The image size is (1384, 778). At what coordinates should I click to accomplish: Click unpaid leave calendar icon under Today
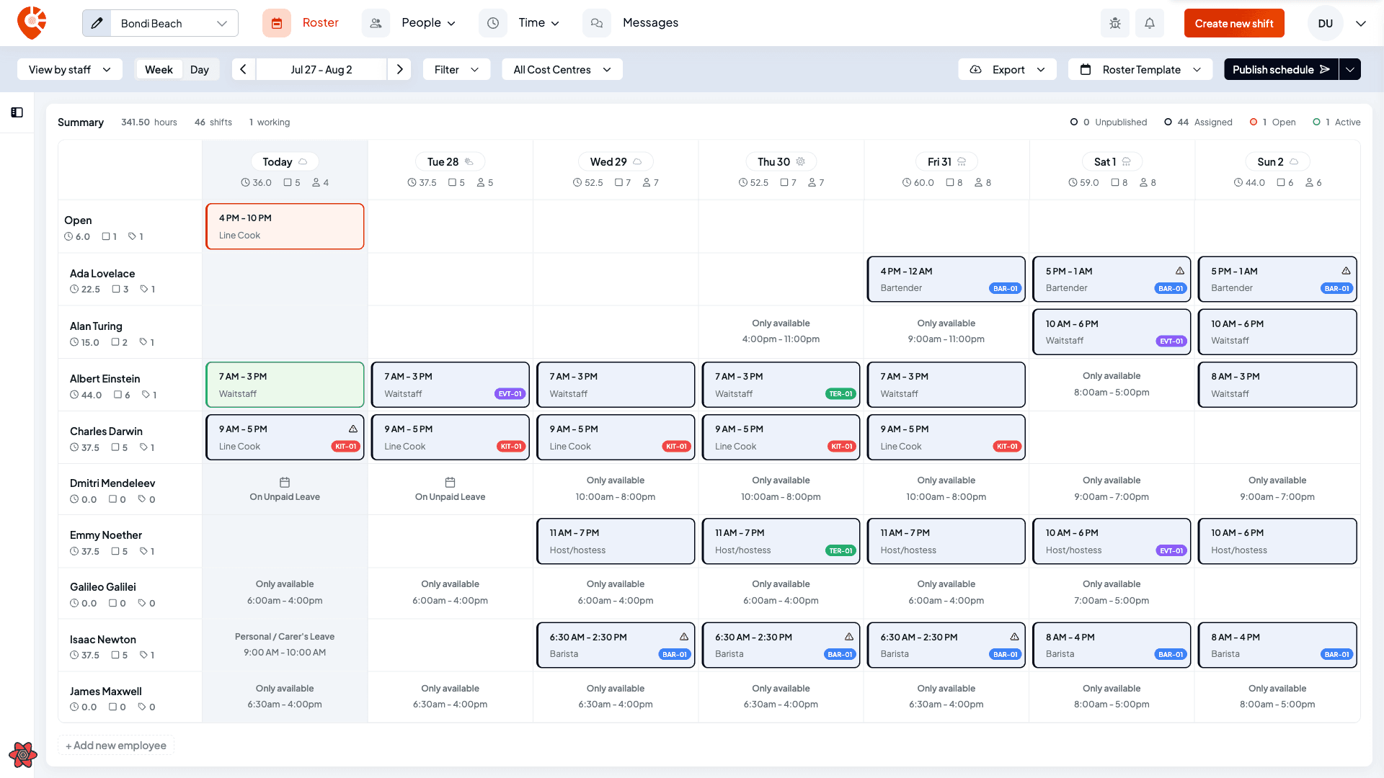(285, 482)
